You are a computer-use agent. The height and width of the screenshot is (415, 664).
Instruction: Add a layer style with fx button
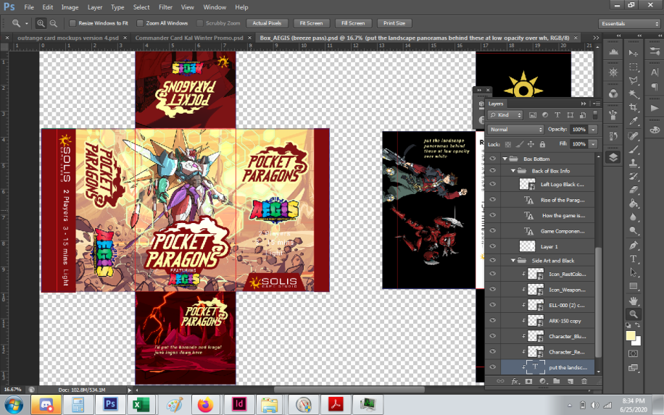pyautogui.click(x=515, y=381)
